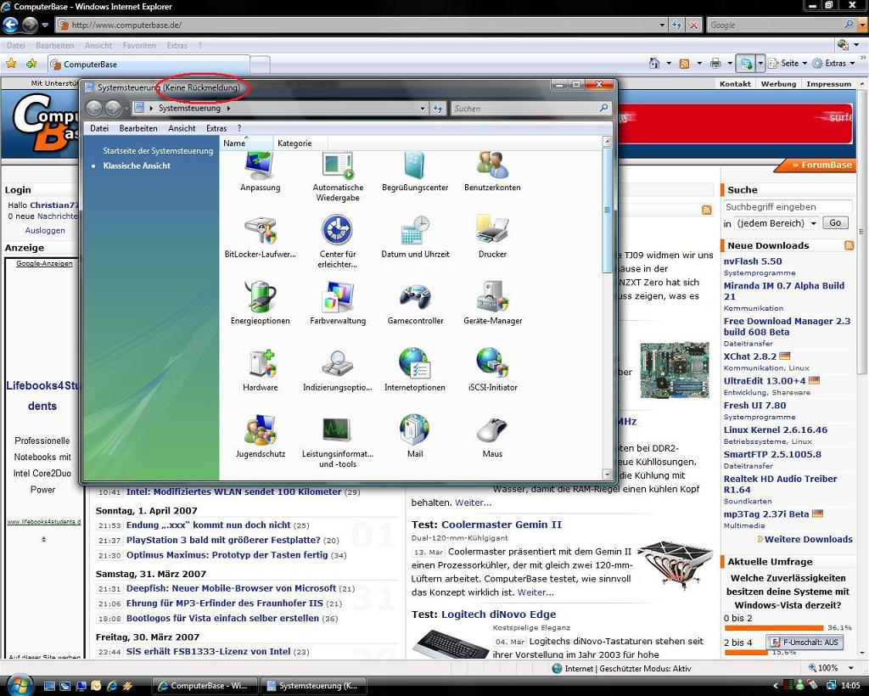Image resolution: width=869 pixels, height=696 pixels.
Task: Select the ComputerBase browser tab
Action: click(x=149, y=65)
